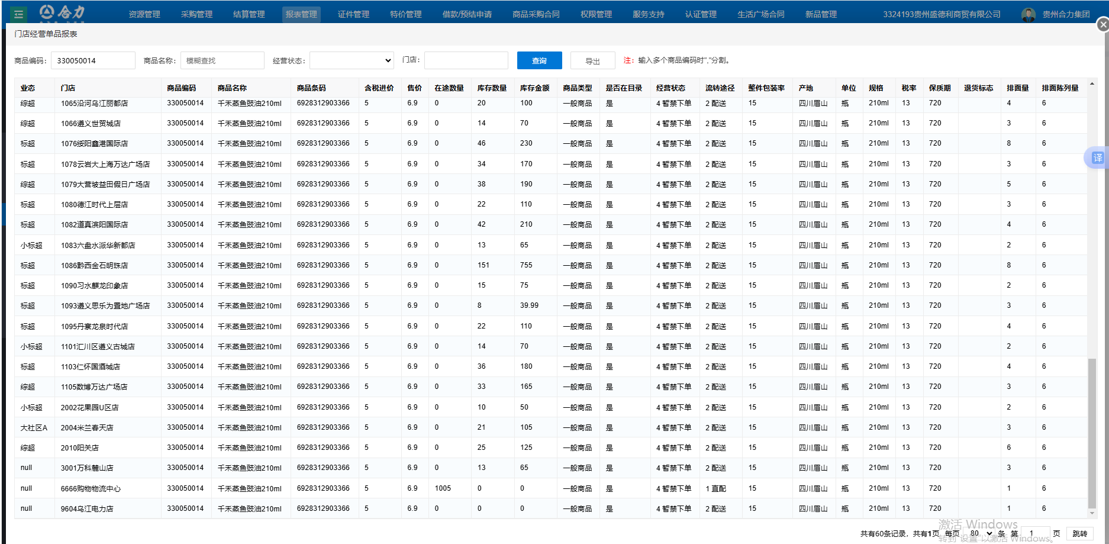Expand the per-page count dropdown showing 80
This screenshot has width=1109, height=544.
980,533
